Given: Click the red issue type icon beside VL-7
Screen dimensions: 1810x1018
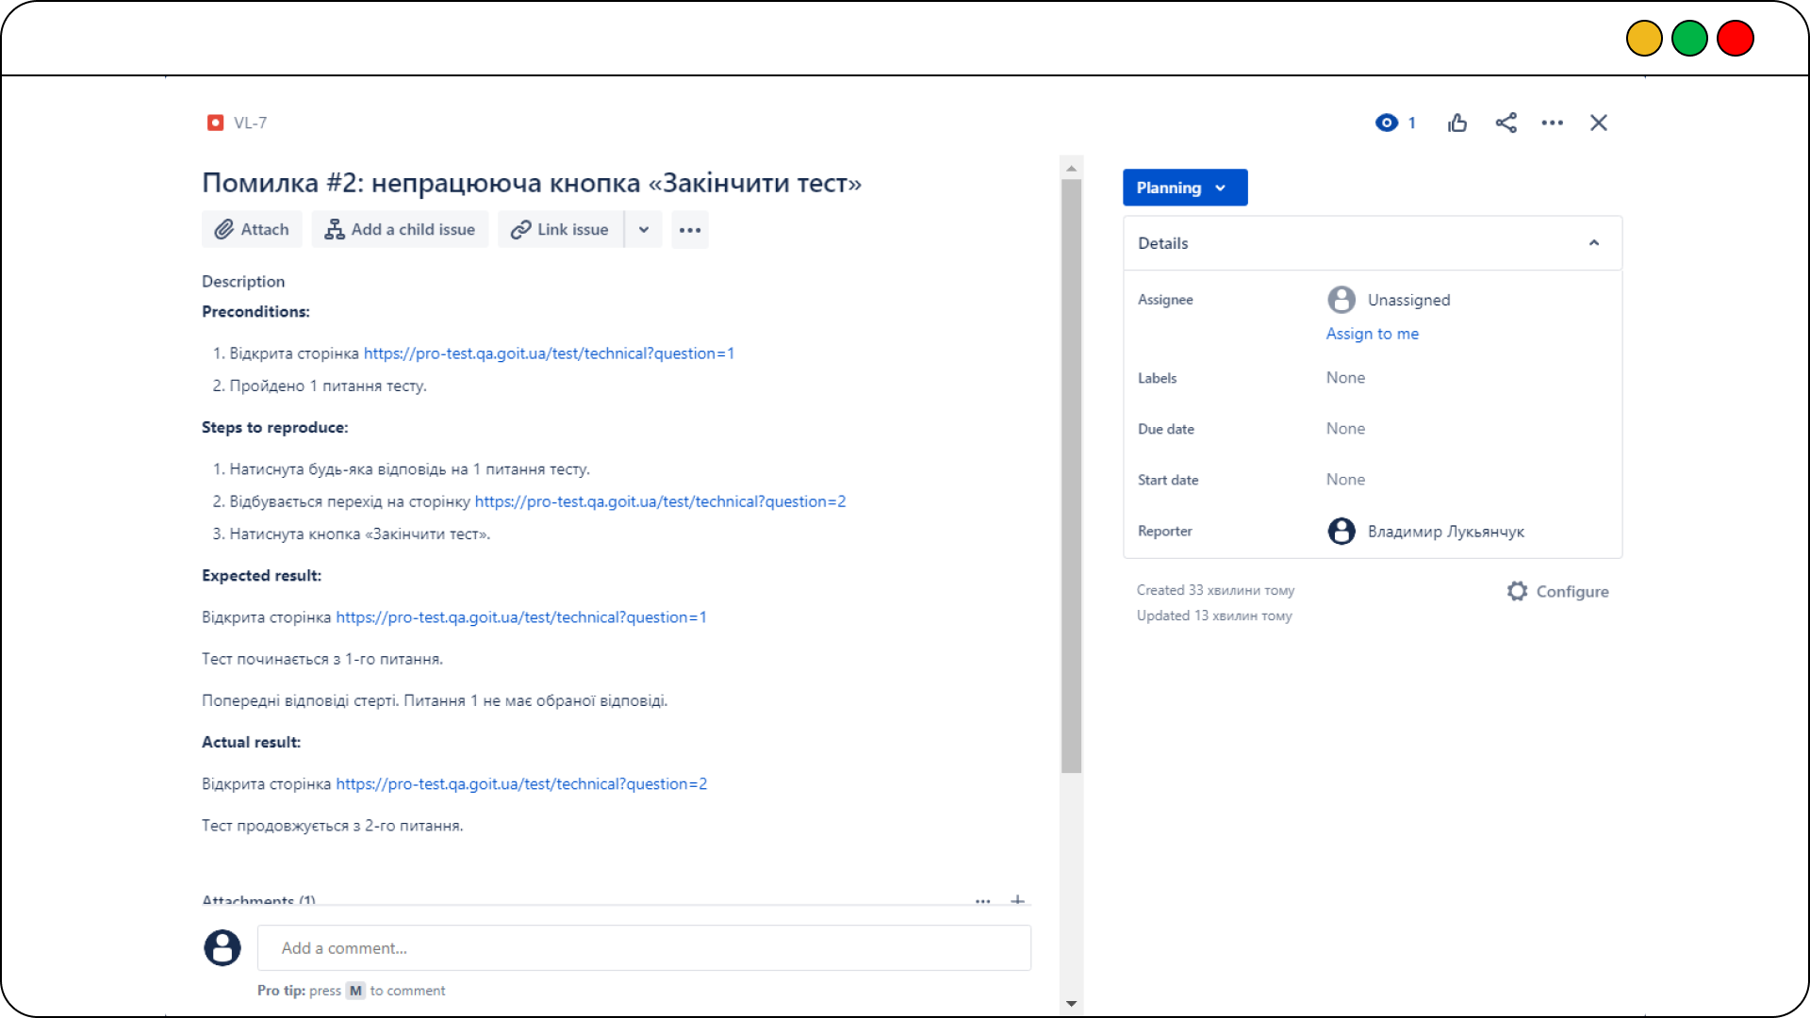Looking at the screenshot, I should click(x=215, y=123).
